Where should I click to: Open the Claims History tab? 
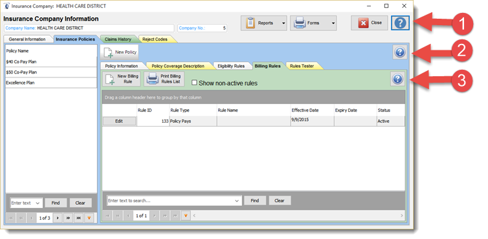pyautogui.click(x=118, y=39)
